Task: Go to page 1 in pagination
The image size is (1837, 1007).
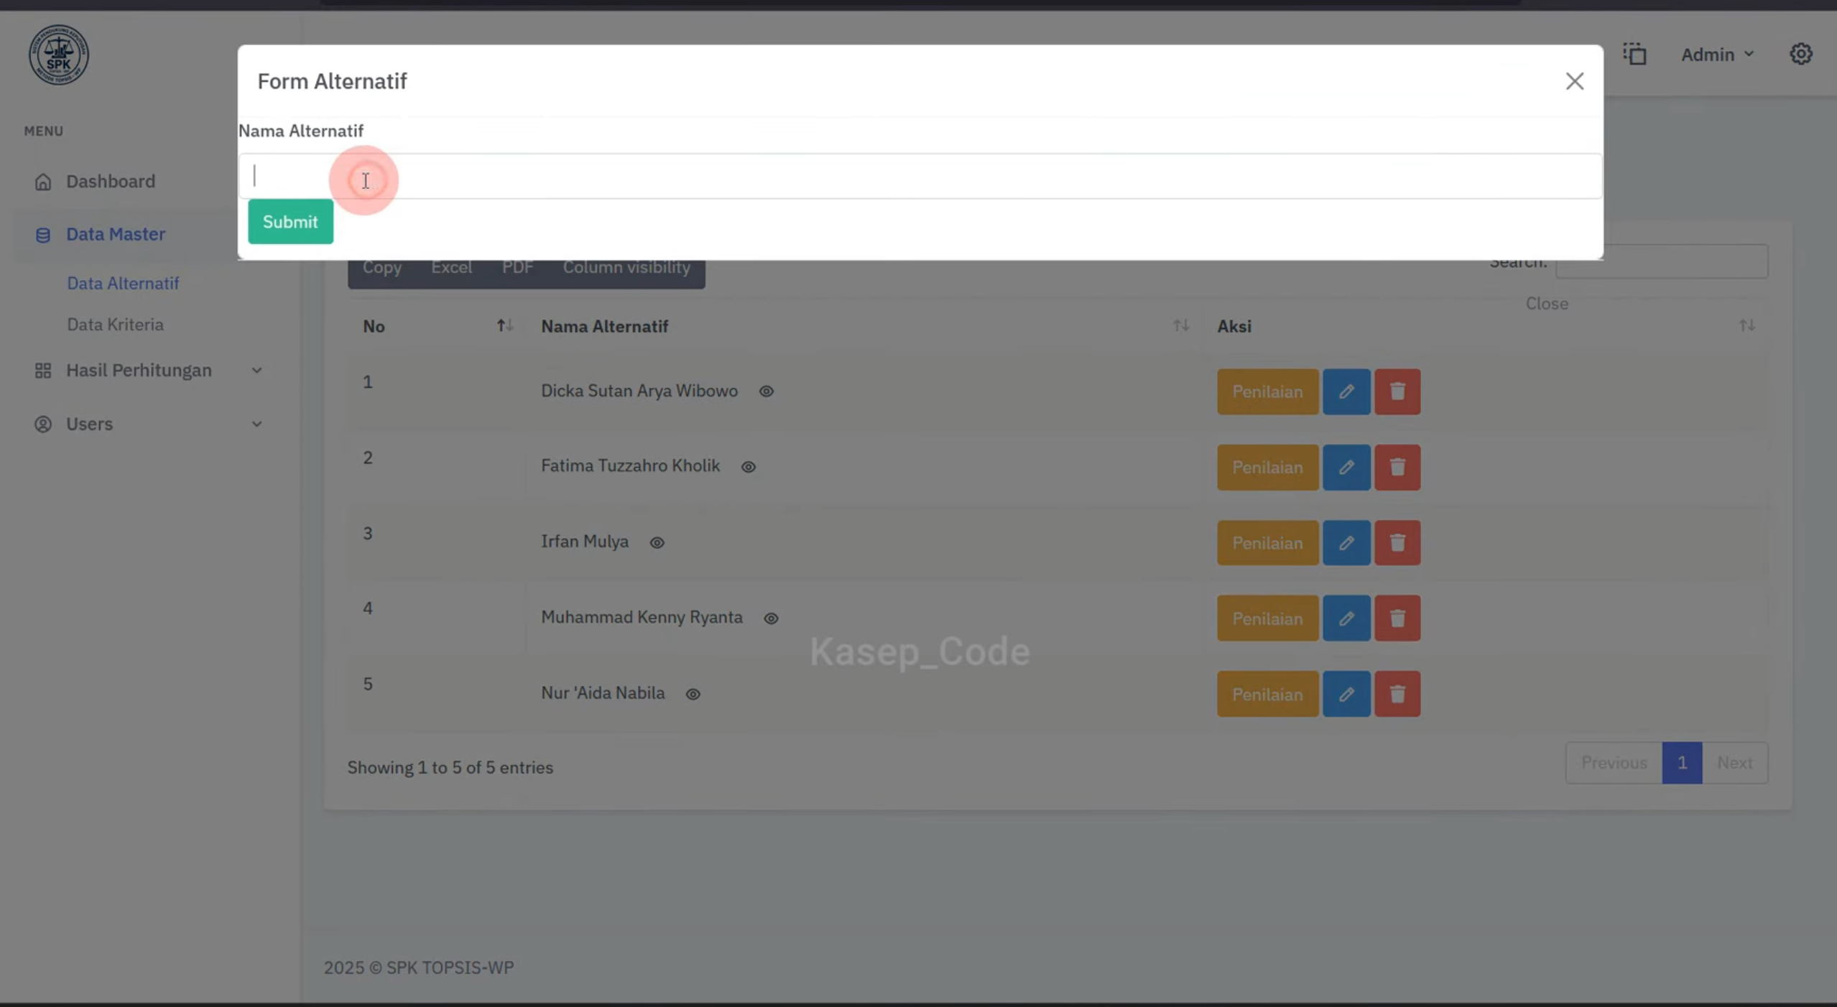Action: point(1682,763)
